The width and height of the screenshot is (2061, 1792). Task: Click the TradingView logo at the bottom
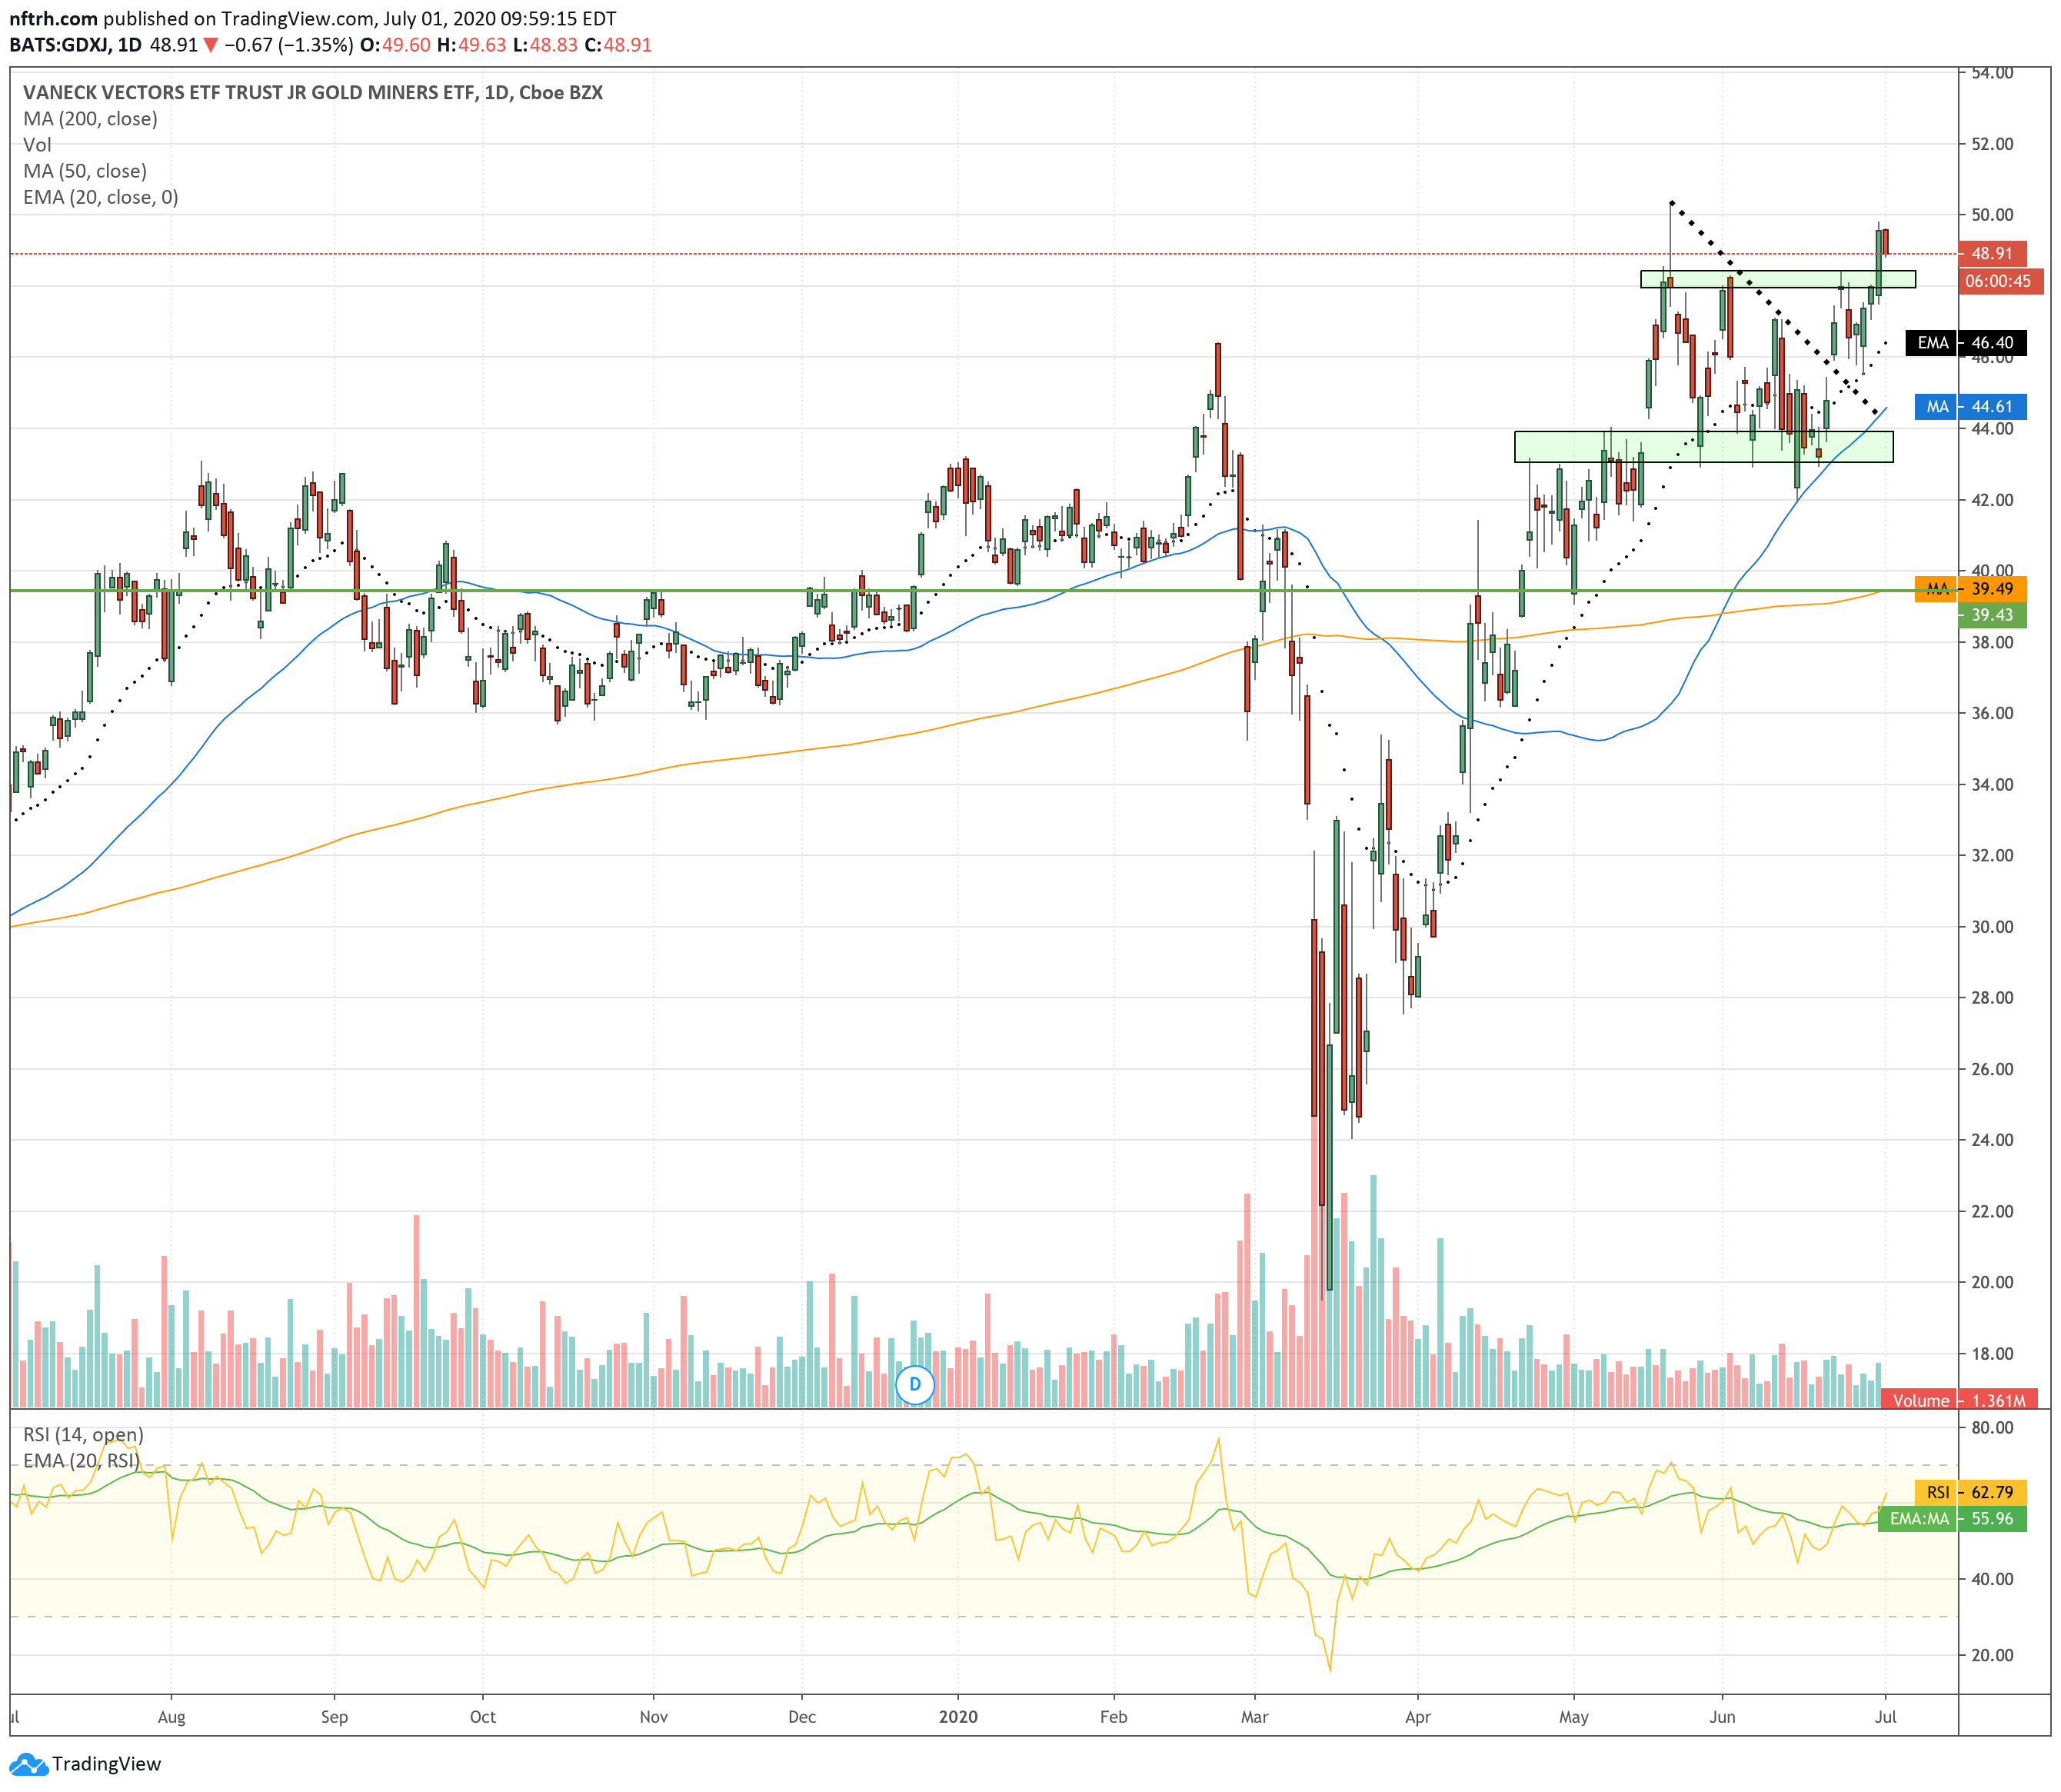tap(86, 1764)
